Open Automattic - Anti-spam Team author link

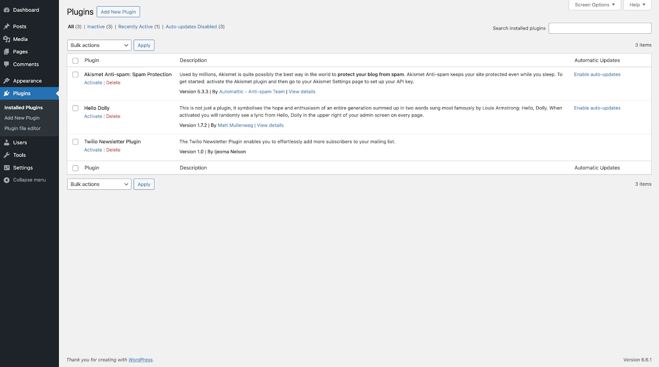click(252, 92)
